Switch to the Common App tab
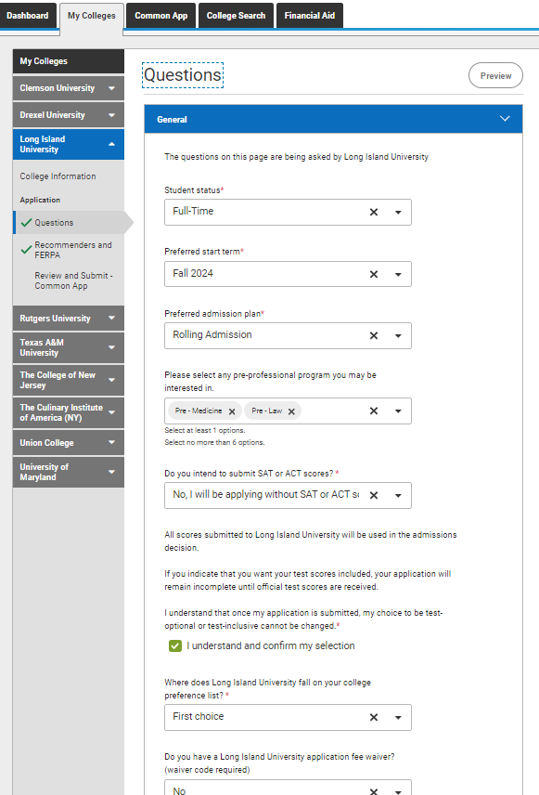Viewport: 539px width, 795px height. tap(161, 16)
